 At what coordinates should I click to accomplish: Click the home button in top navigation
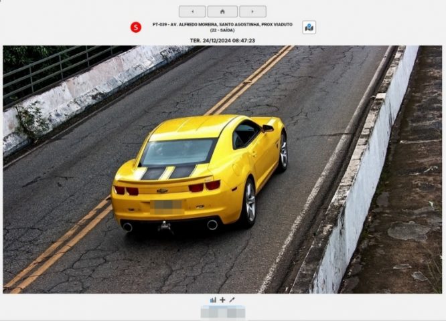point(222,11)
